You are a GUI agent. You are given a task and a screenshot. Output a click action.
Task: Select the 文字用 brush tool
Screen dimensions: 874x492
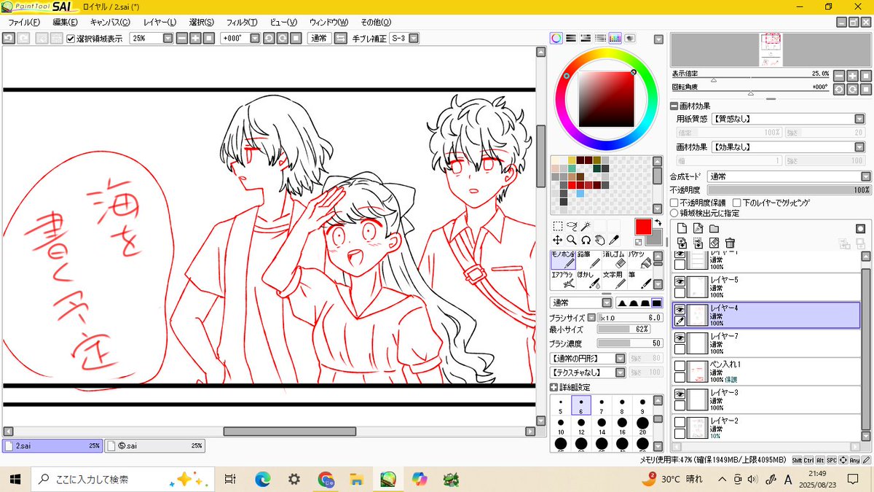(616, 280)
